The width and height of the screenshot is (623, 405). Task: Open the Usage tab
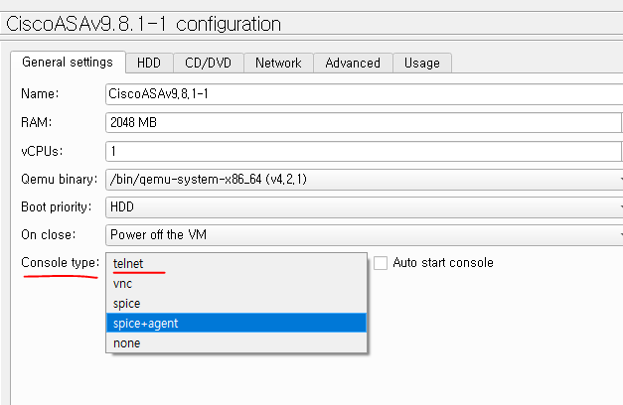[422, 64]
